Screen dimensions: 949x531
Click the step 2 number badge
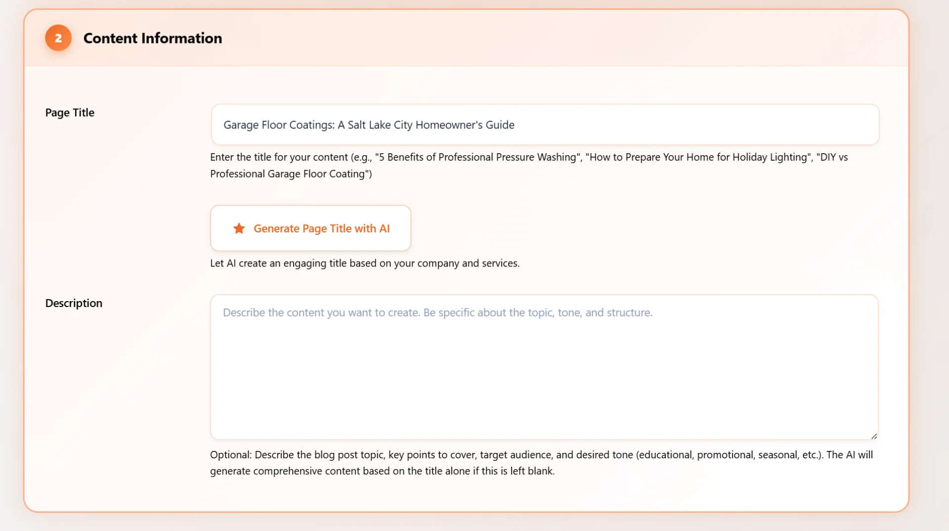click(x=58, y=38)
